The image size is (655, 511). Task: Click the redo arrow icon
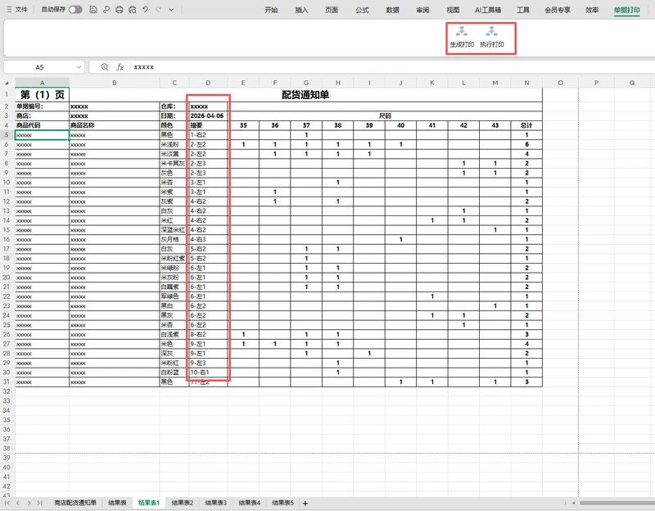[x=158, y=9]
